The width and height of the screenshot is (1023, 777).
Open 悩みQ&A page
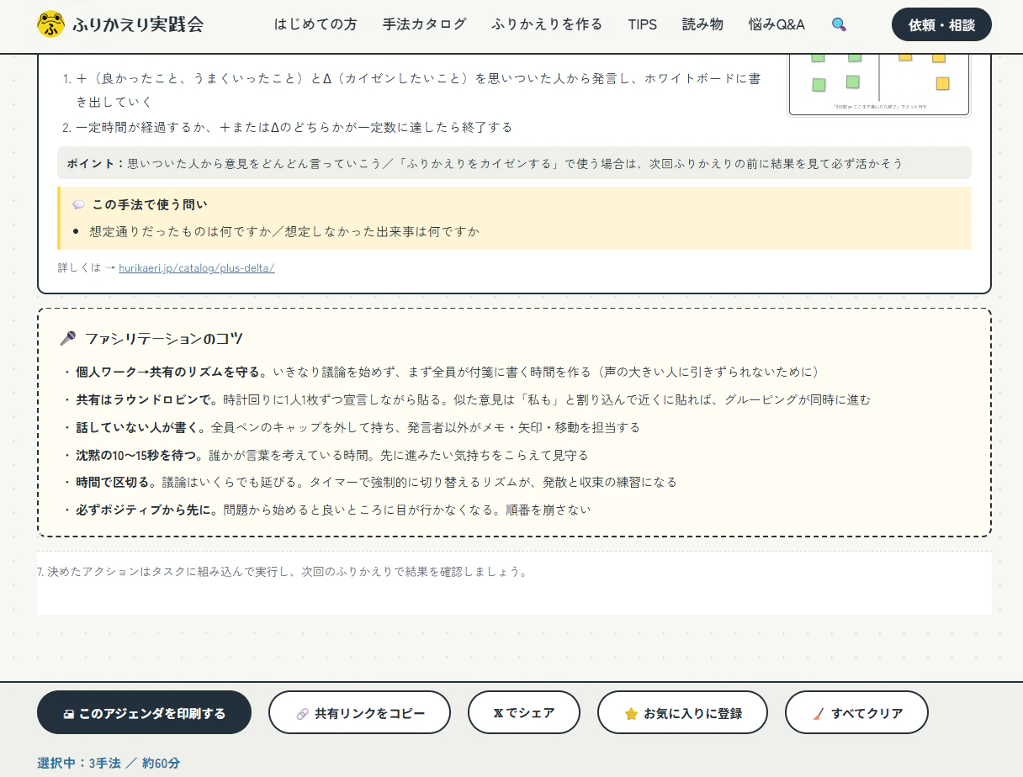point(777,24)
